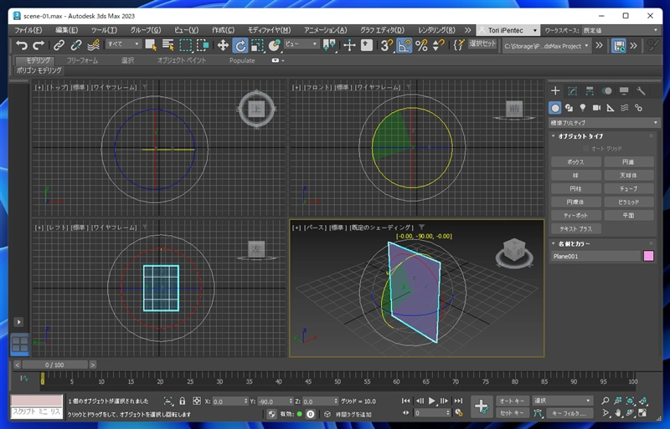670x429 pixels.
Task: Create a Box primitive button
Action: [576, 162]
